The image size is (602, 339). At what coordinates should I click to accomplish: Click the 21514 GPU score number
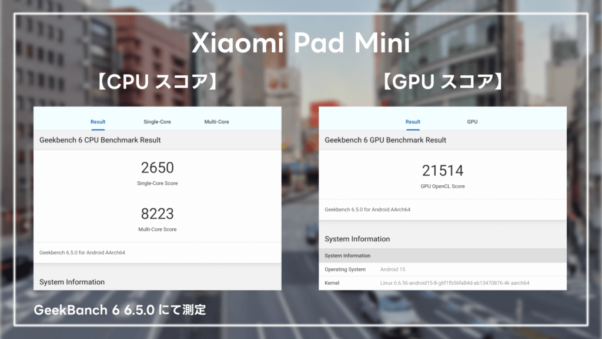[443, 171]
